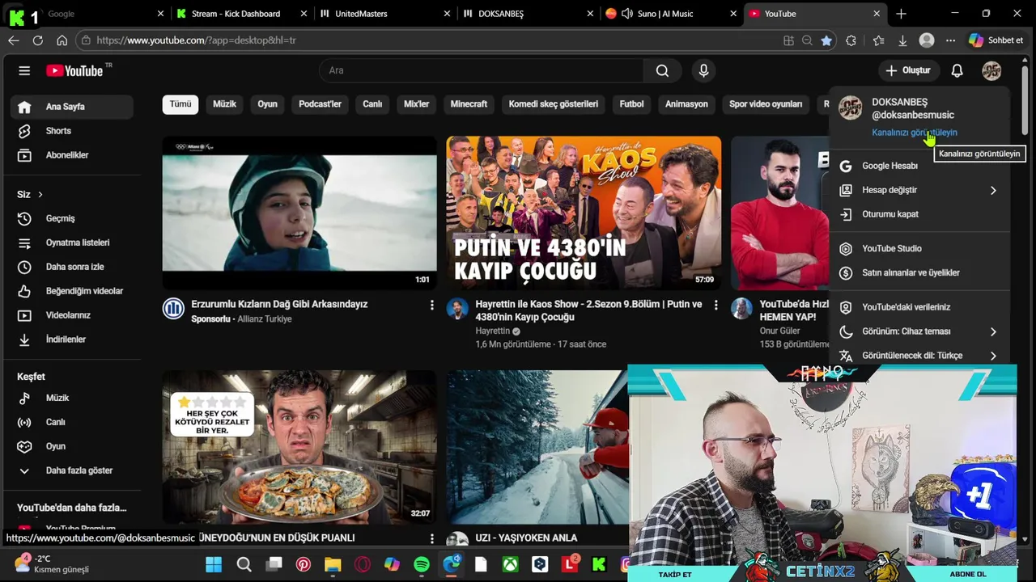The image size is (1036, 582).
Task: Open the YouTube hamburger guide menu
Action: pos(24,70)
